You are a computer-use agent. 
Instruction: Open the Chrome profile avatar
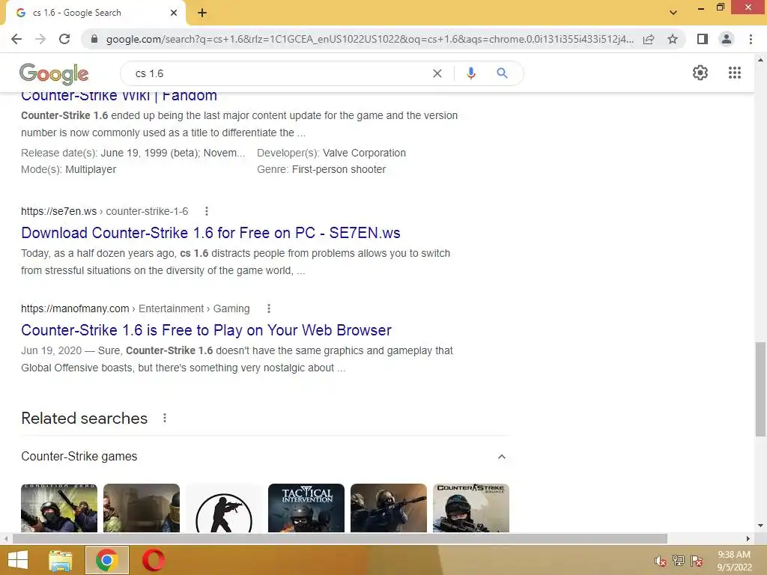pyautogui.click(x=727, y=39)
